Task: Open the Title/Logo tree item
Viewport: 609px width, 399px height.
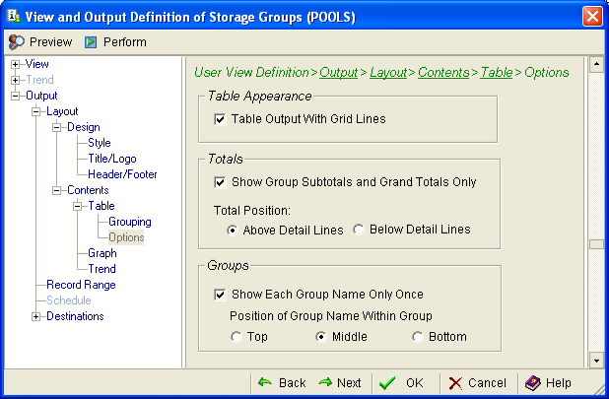Action: [112, 159]
